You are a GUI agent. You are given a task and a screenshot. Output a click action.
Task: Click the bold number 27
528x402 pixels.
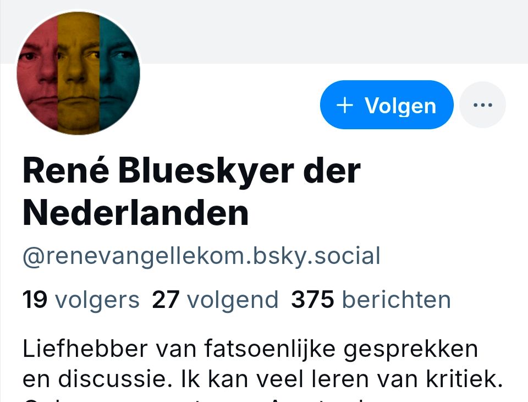tap(166, 299)
